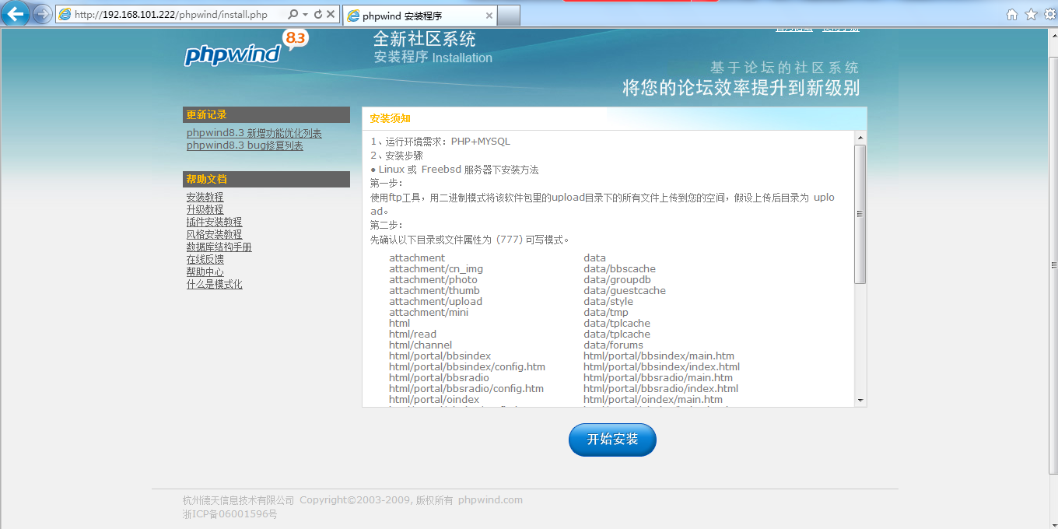Click the data/style path text

pos(608,302)
